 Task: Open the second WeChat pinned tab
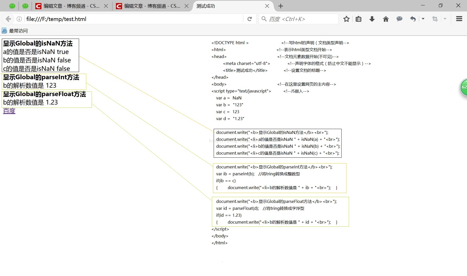tap(25, 6)
